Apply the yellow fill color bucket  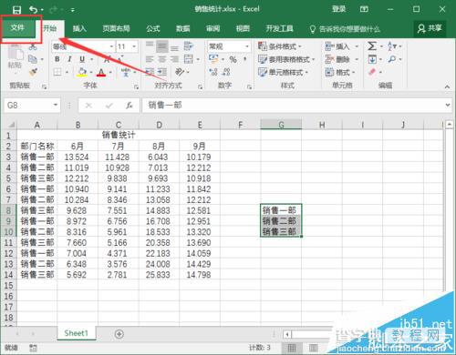click(82, 72)
